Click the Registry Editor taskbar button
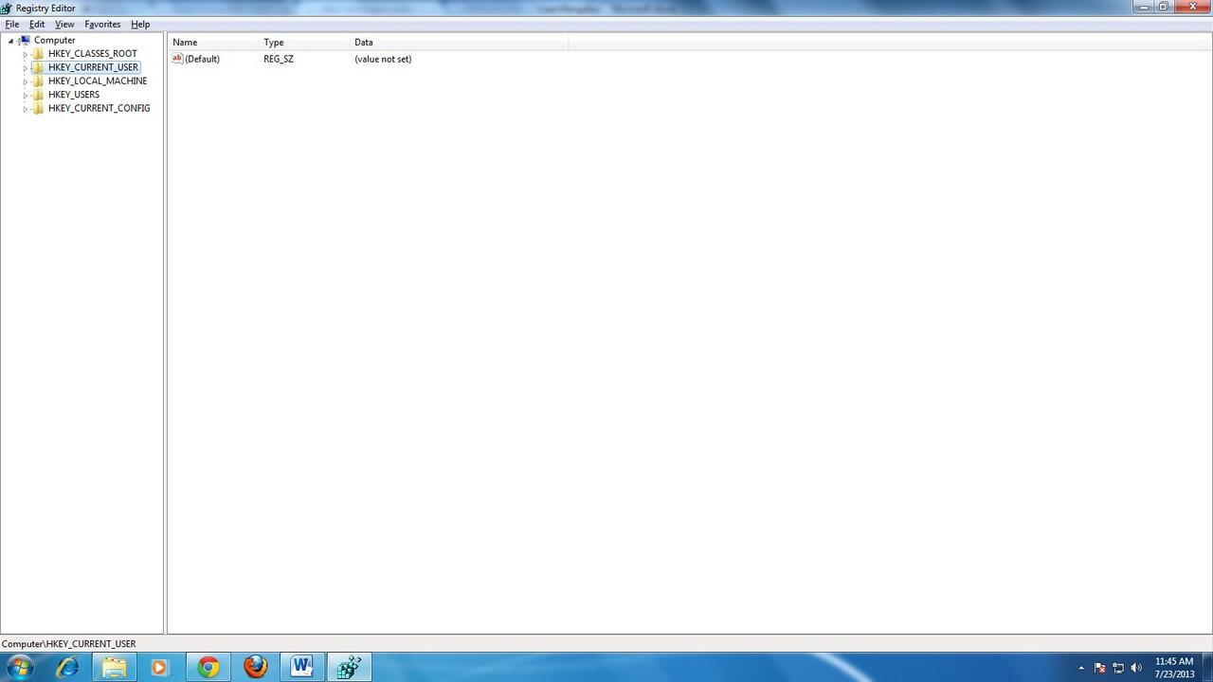This screenshot has height=682, width=1213. tap(349, 668)
